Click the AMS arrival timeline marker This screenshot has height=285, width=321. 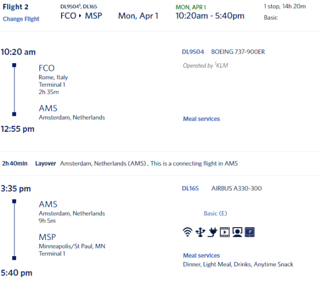[x=14, y=114]
